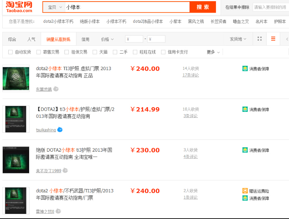Click suggestion 长笠贤者
Screen dimensions: 289x219
pos(218,21)
